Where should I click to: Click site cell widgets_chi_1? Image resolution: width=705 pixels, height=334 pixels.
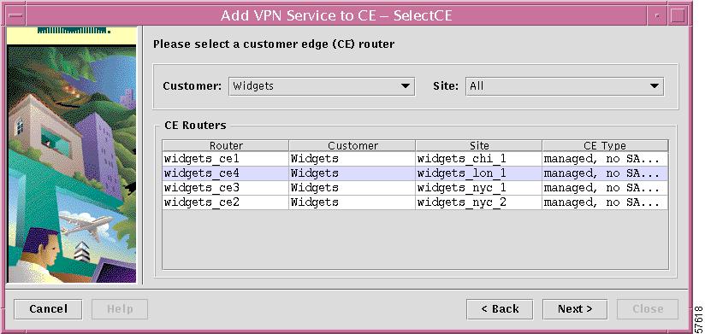click(479, 159)
